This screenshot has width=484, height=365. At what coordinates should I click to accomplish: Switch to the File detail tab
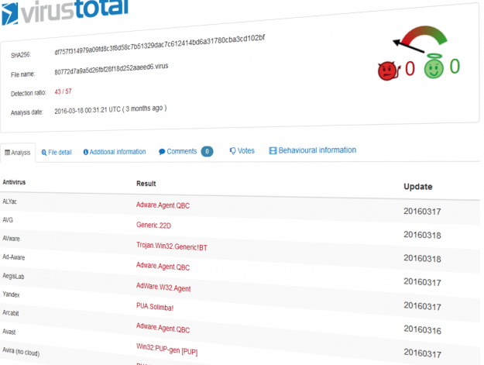[x=56, y=153]
